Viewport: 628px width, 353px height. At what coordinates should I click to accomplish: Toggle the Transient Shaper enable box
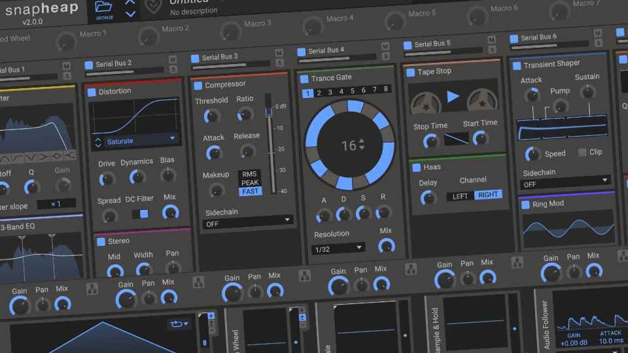[x=517, y=65]
